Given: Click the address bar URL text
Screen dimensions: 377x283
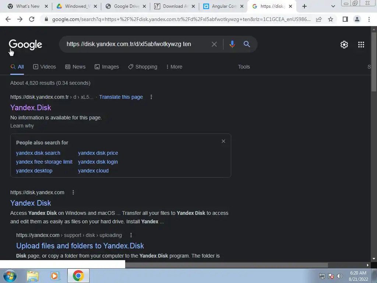Looking at the screenshot, I should pyautogui.click(x=181, y=19).
